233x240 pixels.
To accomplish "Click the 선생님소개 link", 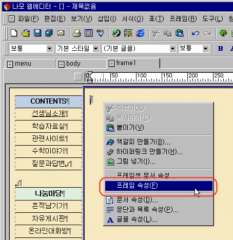I will click(49, 113).
